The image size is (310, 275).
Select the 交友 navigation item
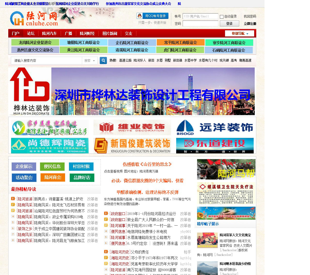coord(129,34)
